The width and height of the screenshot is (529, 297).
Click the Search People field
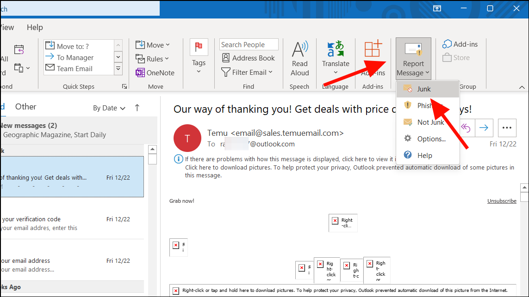(x=249, y=44)
